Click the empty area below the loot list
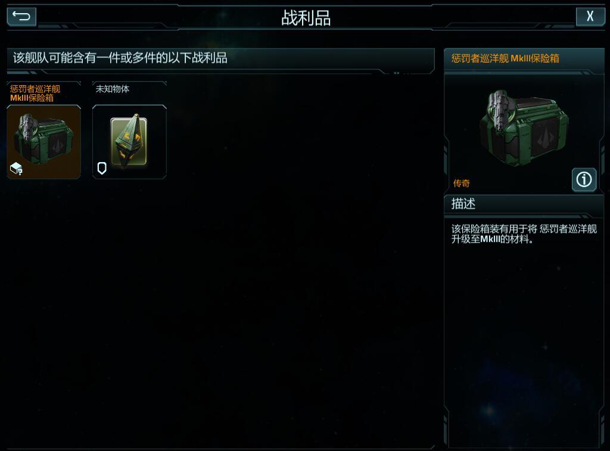Image resolution: width=610 pixels, height=451 pixels. (220, 312)
